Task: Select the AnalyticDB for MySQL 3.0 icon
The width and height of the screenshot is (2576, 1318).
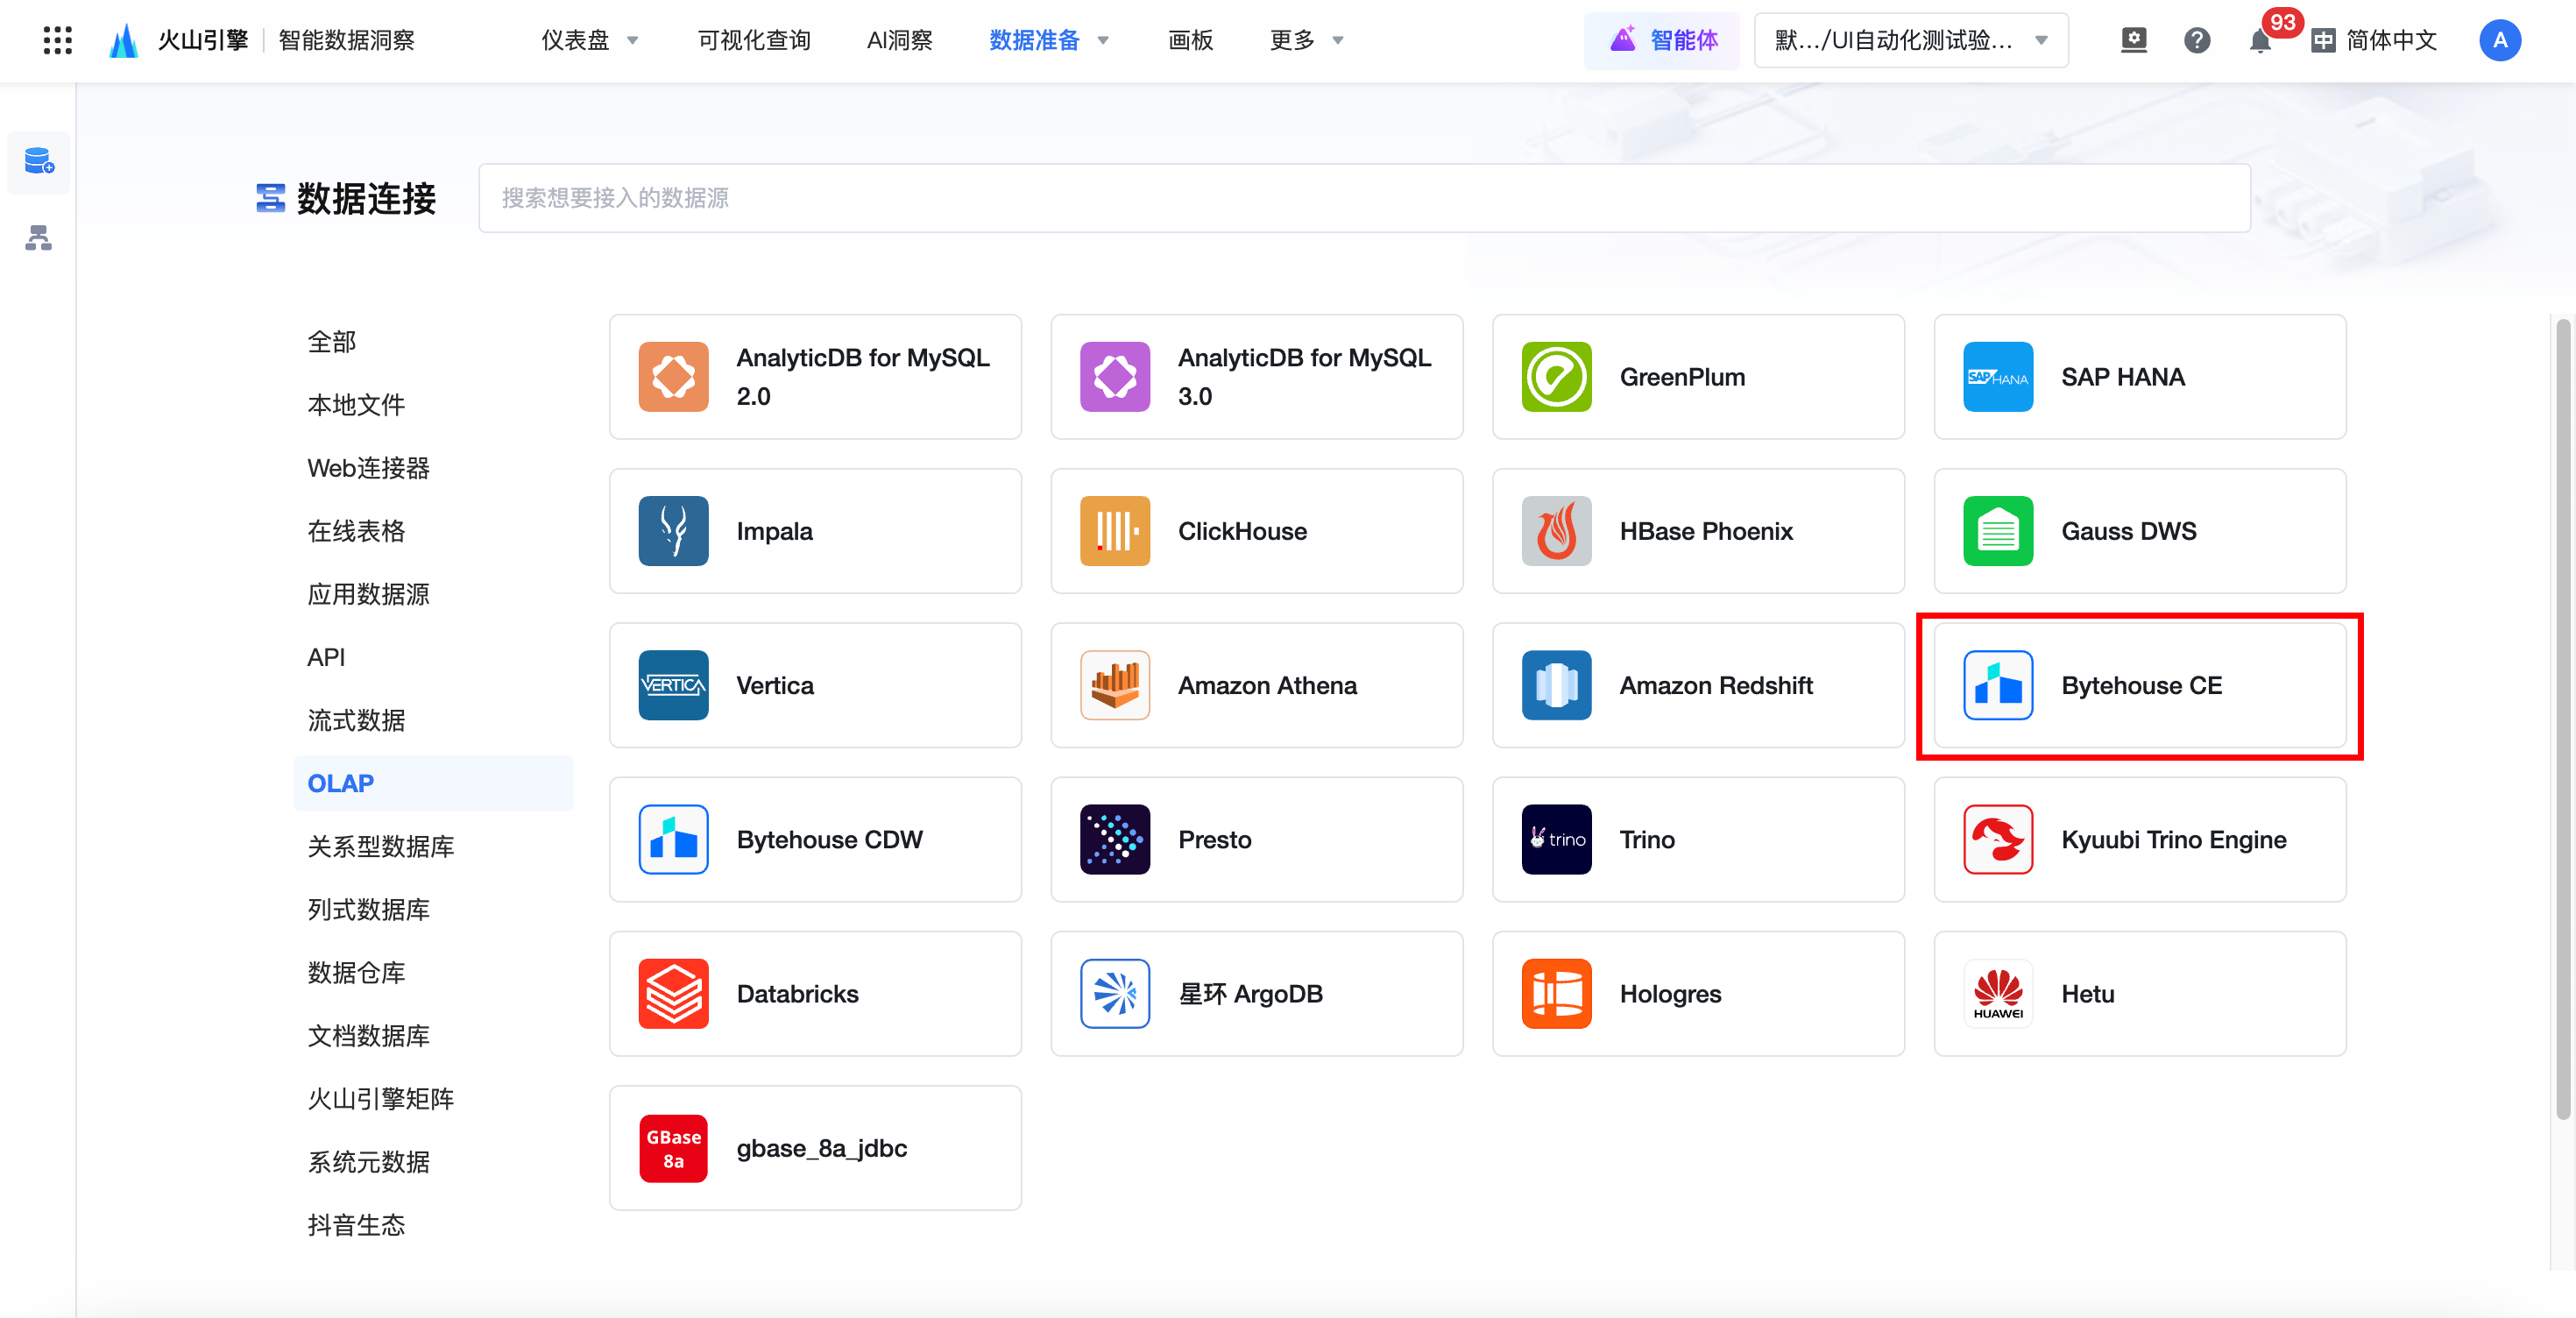Action: point(1115,377)
